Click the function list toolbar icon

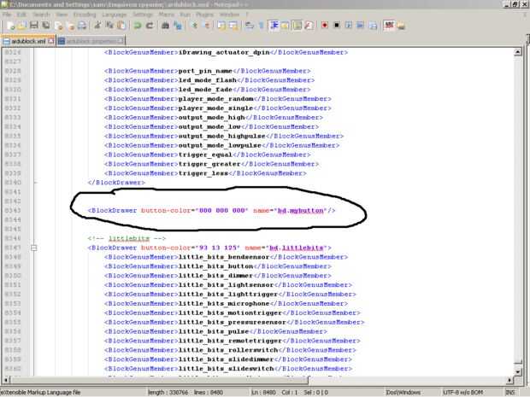[309, 26]
